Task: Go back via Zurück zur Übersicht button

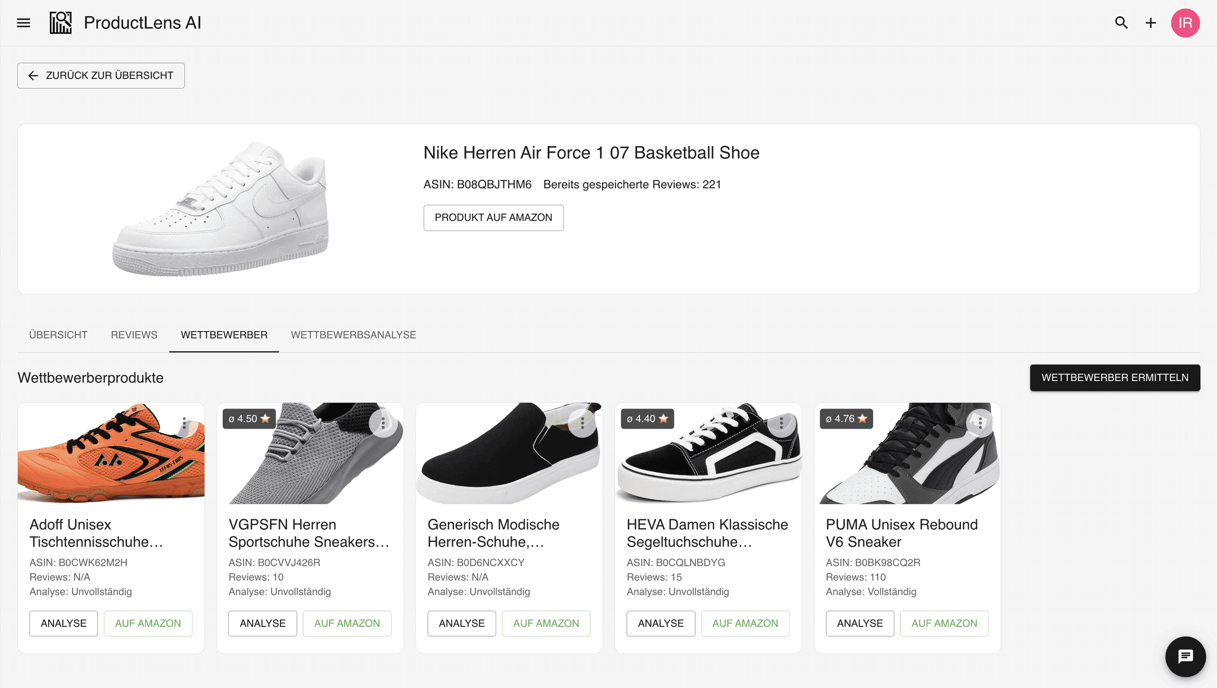Action: (x=101, y=75)
